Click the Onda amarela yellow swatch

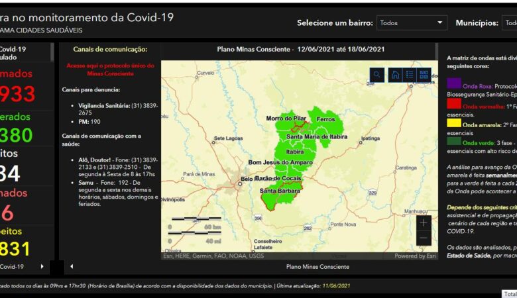point(454,123)
